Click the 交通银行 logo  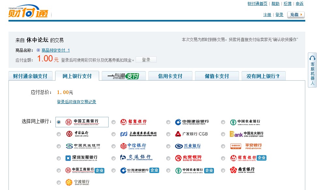[136, 157]
